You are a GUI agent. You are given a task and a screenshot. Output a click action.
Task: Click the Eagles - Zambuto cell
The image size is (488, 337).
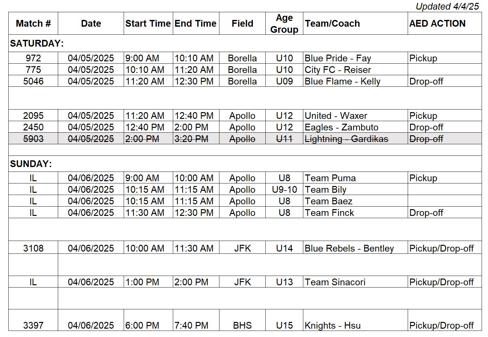point(355,127)
